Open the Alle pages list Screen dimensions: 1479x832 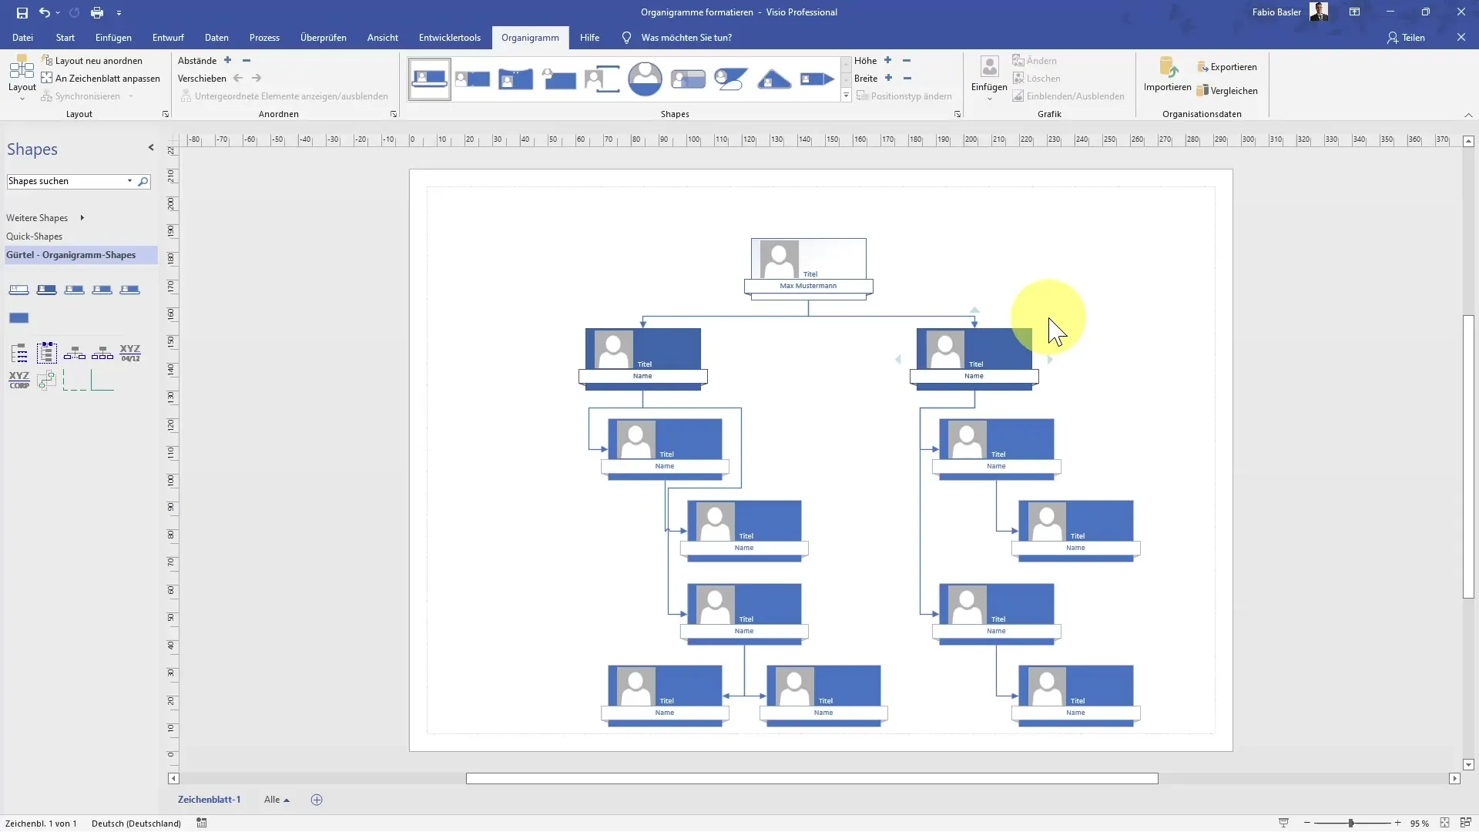pyautogui.click(x=277, y=800)
